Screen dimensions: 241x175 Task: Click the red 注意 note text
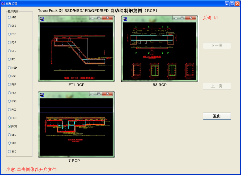click(32, 169)
